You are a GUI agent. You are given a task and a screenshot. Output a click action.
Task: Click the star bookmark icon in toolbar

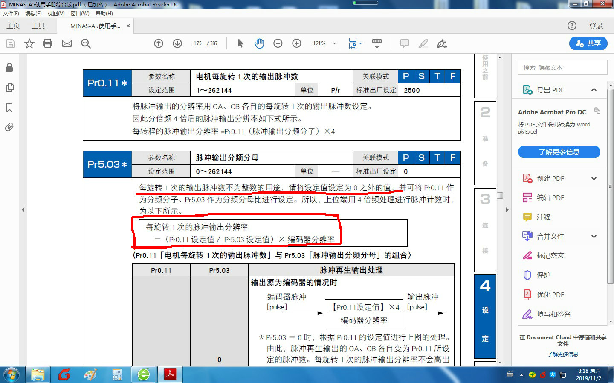(x=29, y=43)
